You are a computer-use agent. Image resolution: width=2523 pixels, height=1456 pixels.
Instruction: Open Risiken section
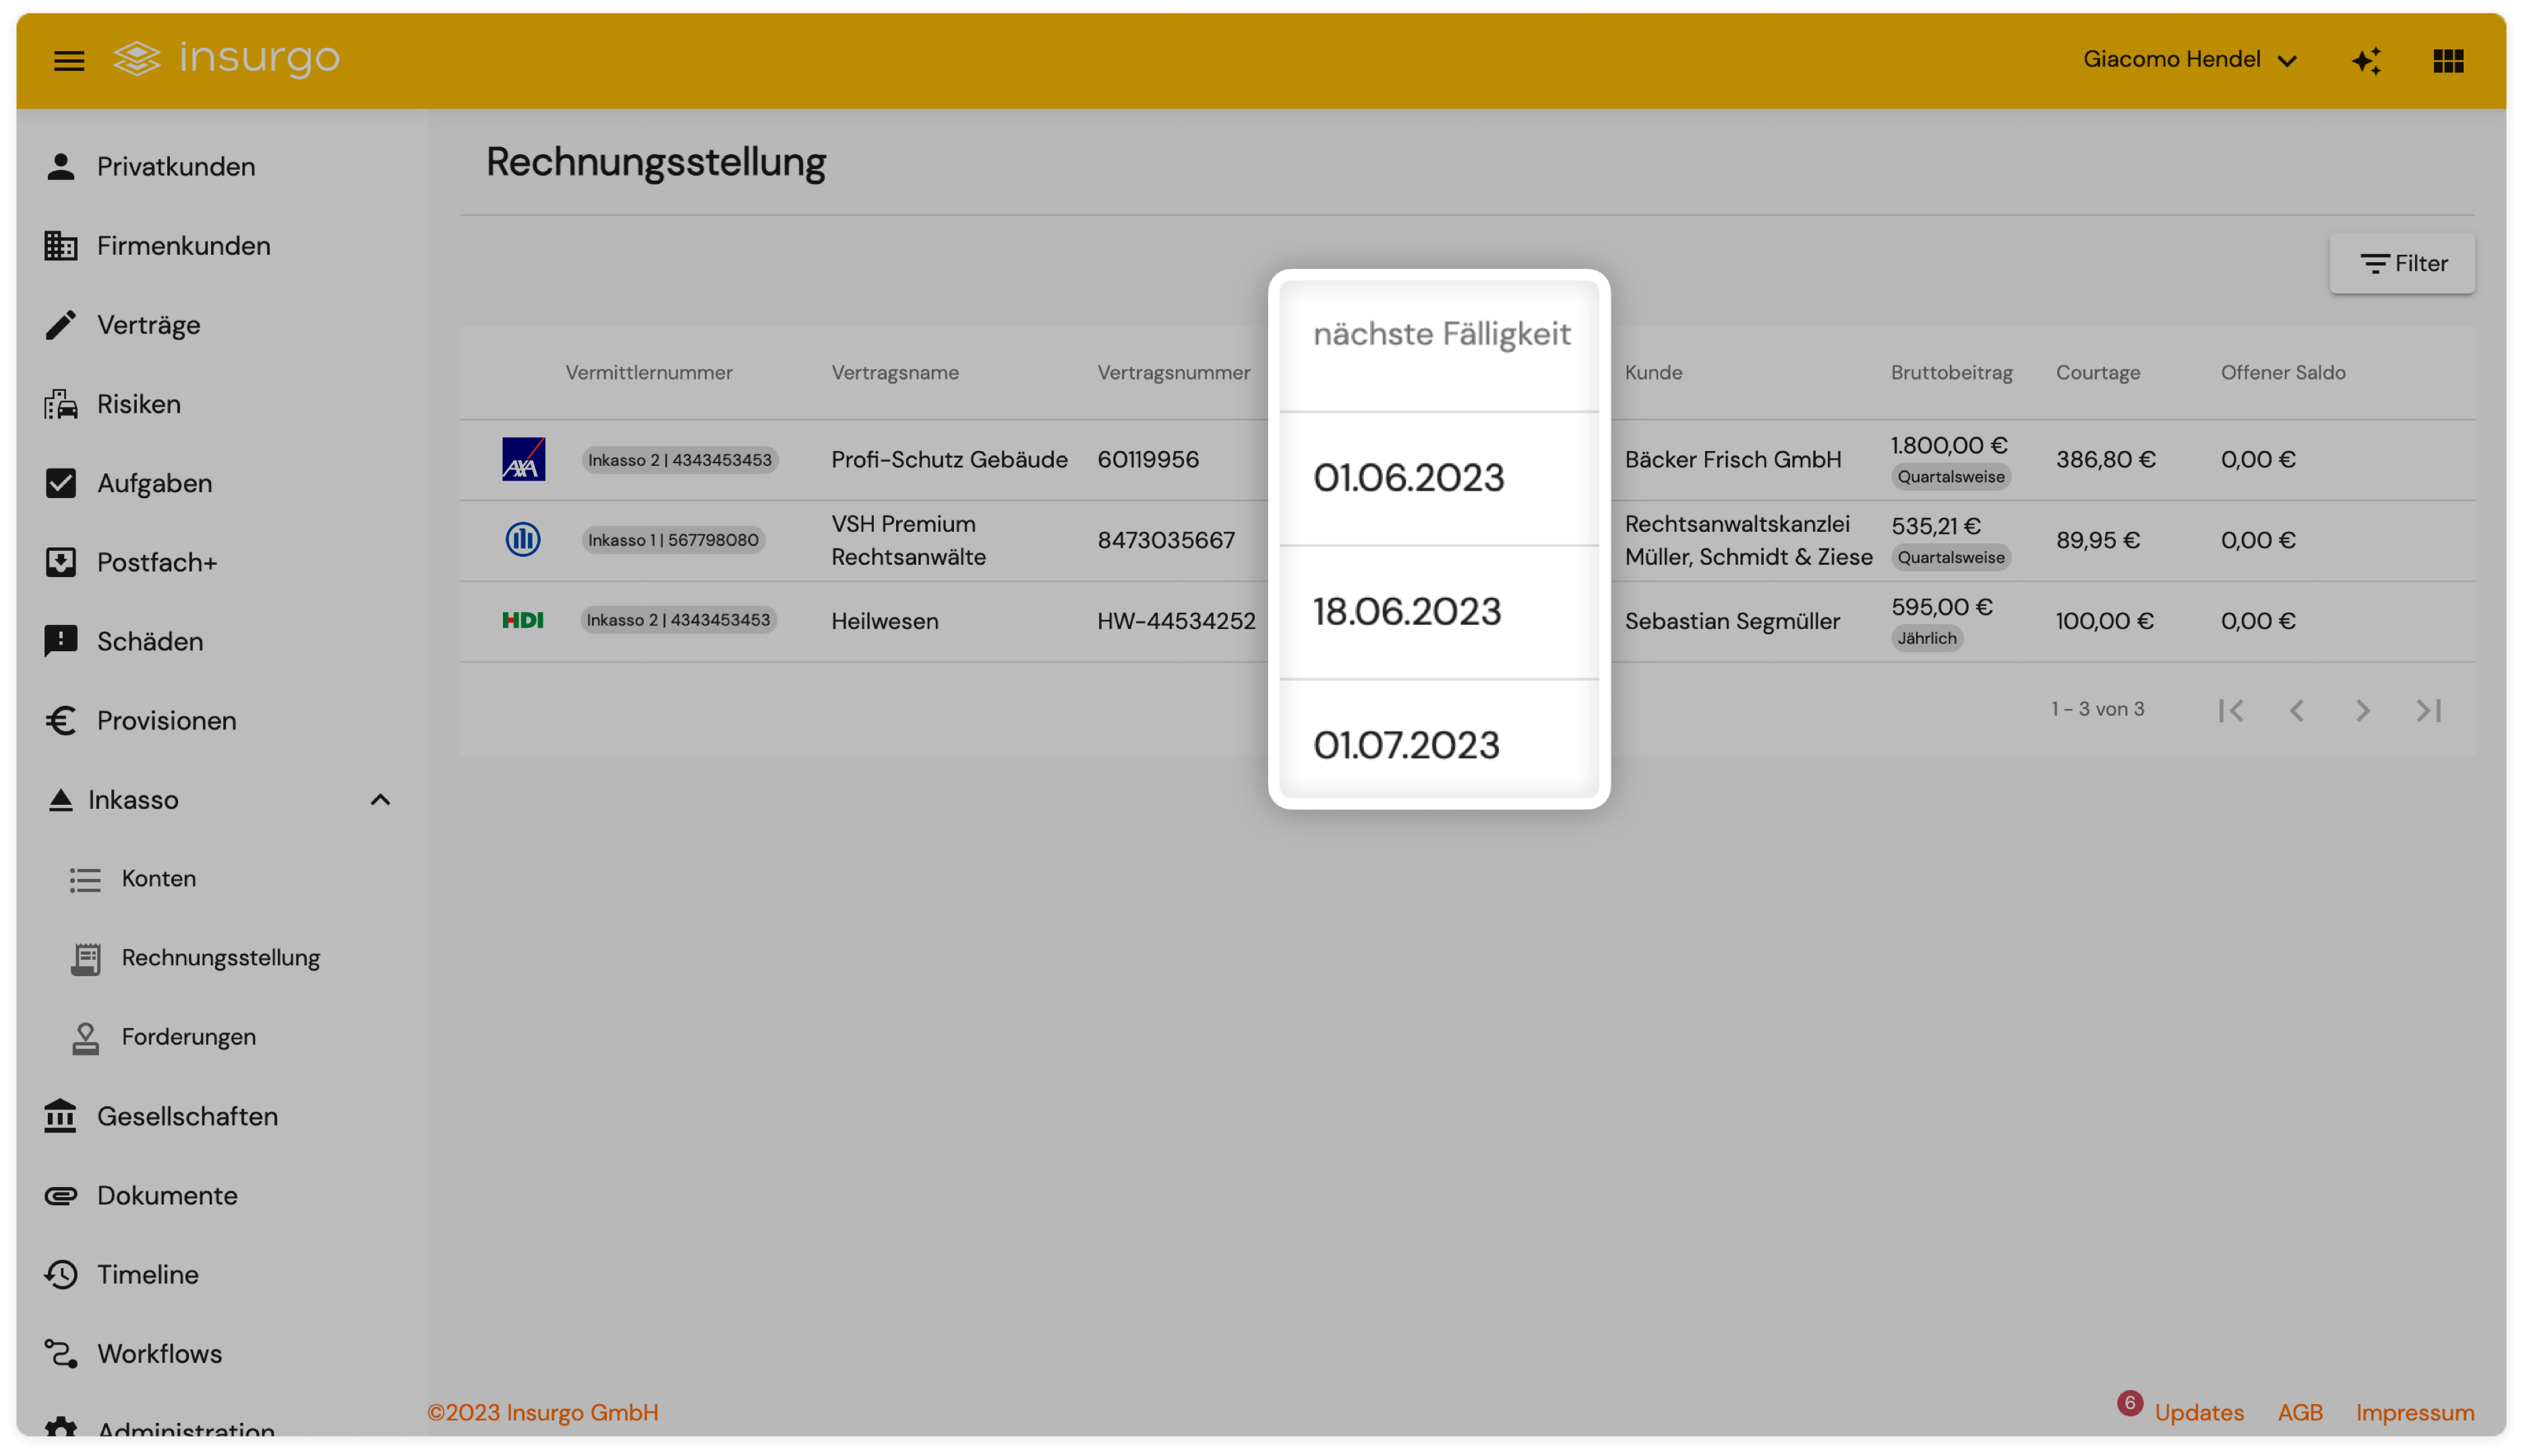139,403
